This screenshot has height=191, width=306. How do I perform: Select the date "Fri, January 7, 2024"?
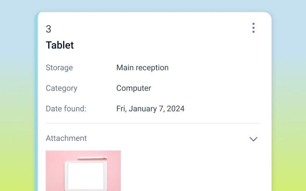coord(150,109)
